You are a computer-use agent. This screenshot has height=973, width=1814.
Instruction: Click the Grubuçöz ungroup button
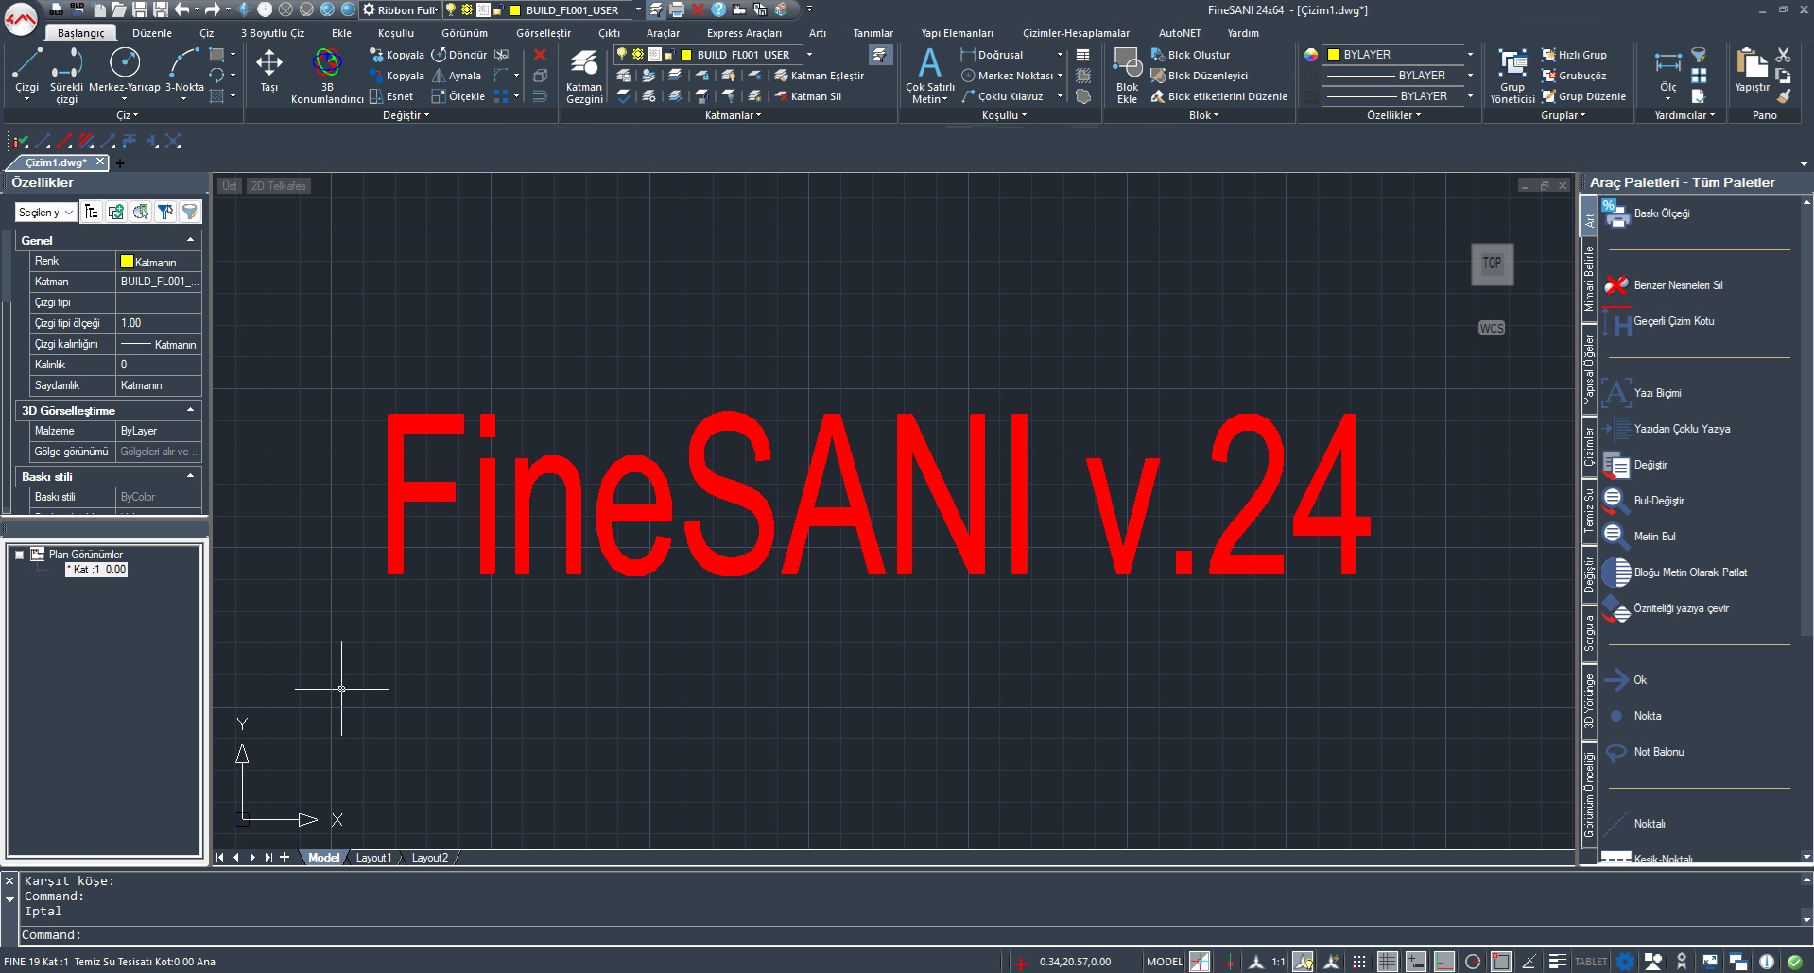pyautogui.click(x=1574, y=76)
